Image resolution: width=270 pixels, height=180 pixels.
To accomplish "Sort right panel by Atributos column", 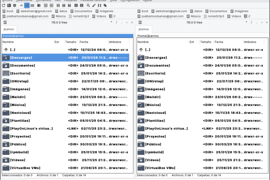I will [x=254, y=42].
